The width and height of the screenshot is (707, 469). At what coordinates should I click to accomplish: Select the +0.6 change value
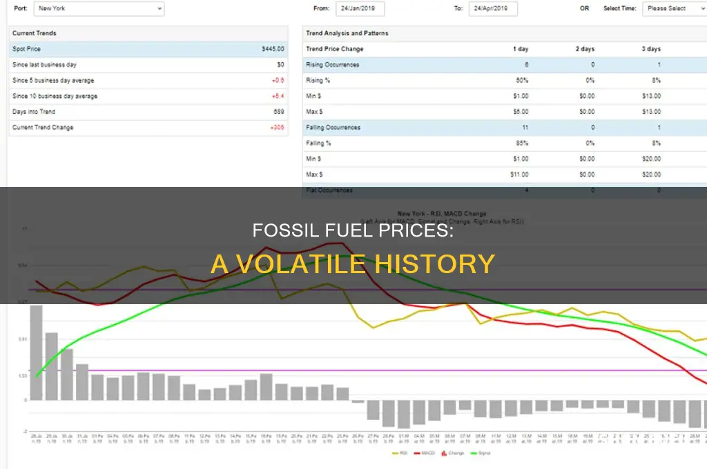point(278,81)
